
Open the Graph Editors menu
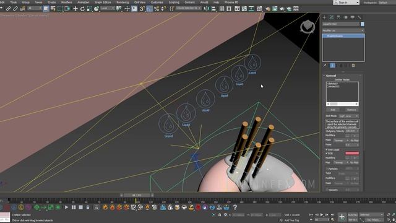[103, 2]
